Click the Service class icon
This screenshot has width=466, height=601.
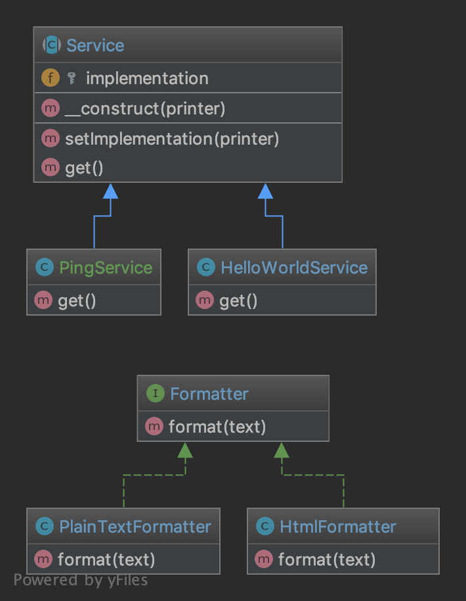coord(51,45)
